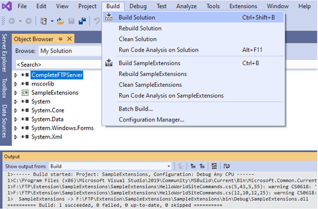Open the Debug menu
The height and width of the screenshot is (209, 318).
[138, 6]
